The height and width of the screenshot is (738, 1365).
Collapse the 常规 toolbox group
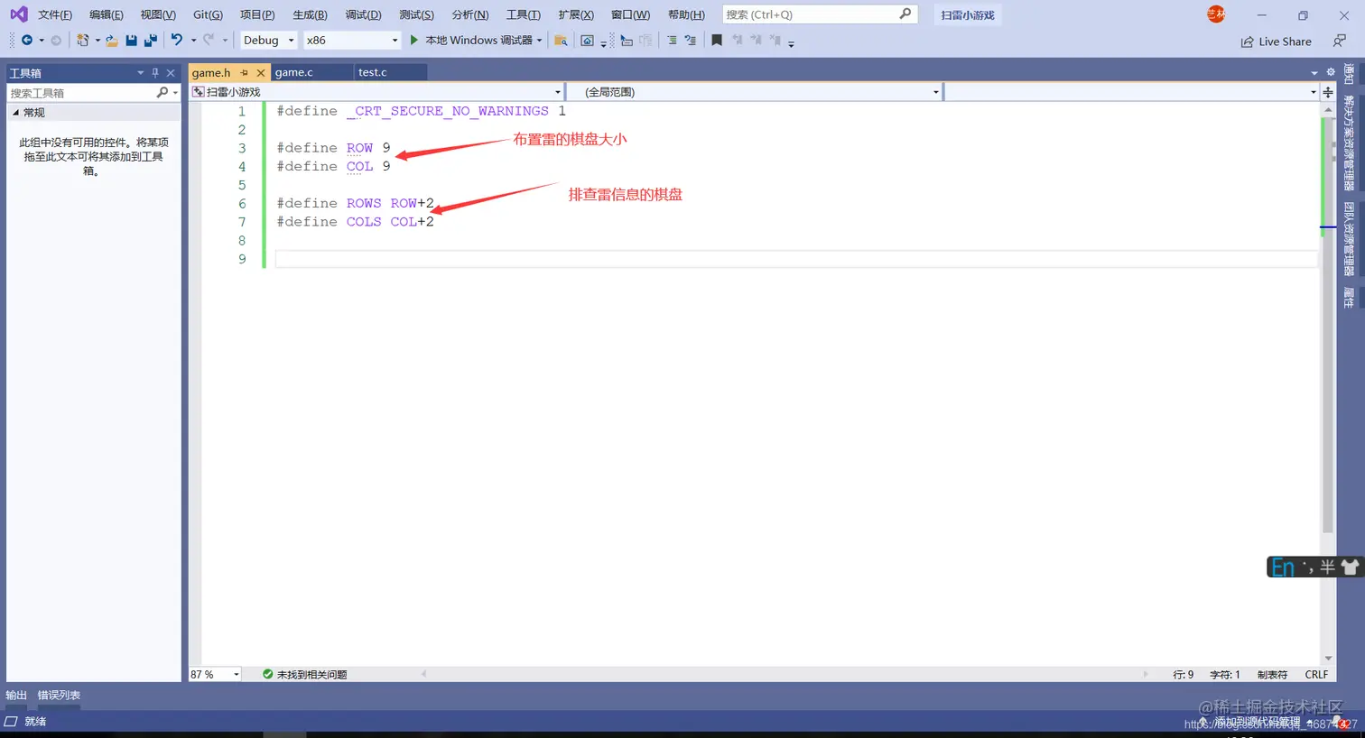(15, 113)
